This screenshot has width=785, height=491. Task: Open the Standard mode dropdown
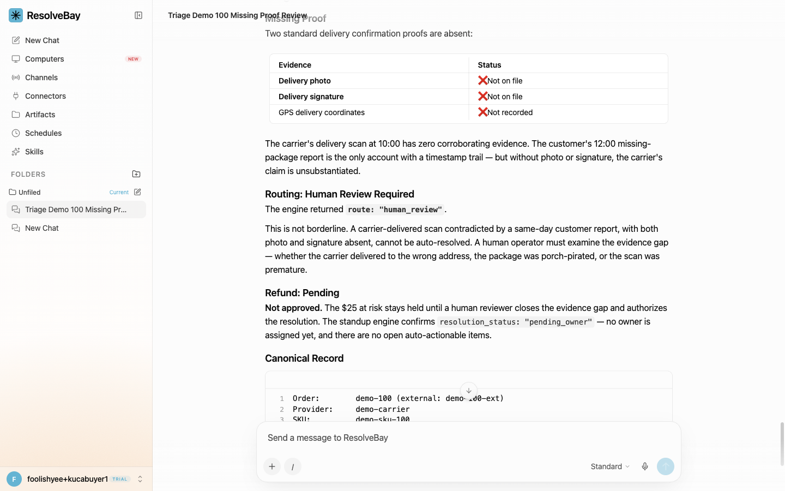(610, 466)
